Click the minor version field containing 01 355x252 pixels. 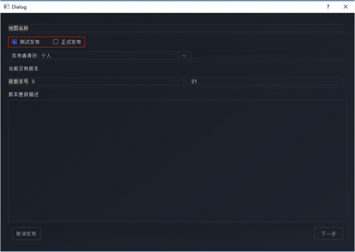[x=267, y=82]
